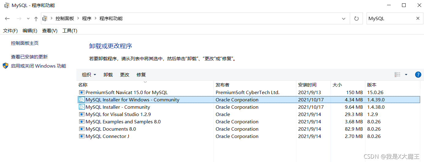Click version 1.4.39.0 cell
Screen dimensions: 424x162
coord(376,100)
